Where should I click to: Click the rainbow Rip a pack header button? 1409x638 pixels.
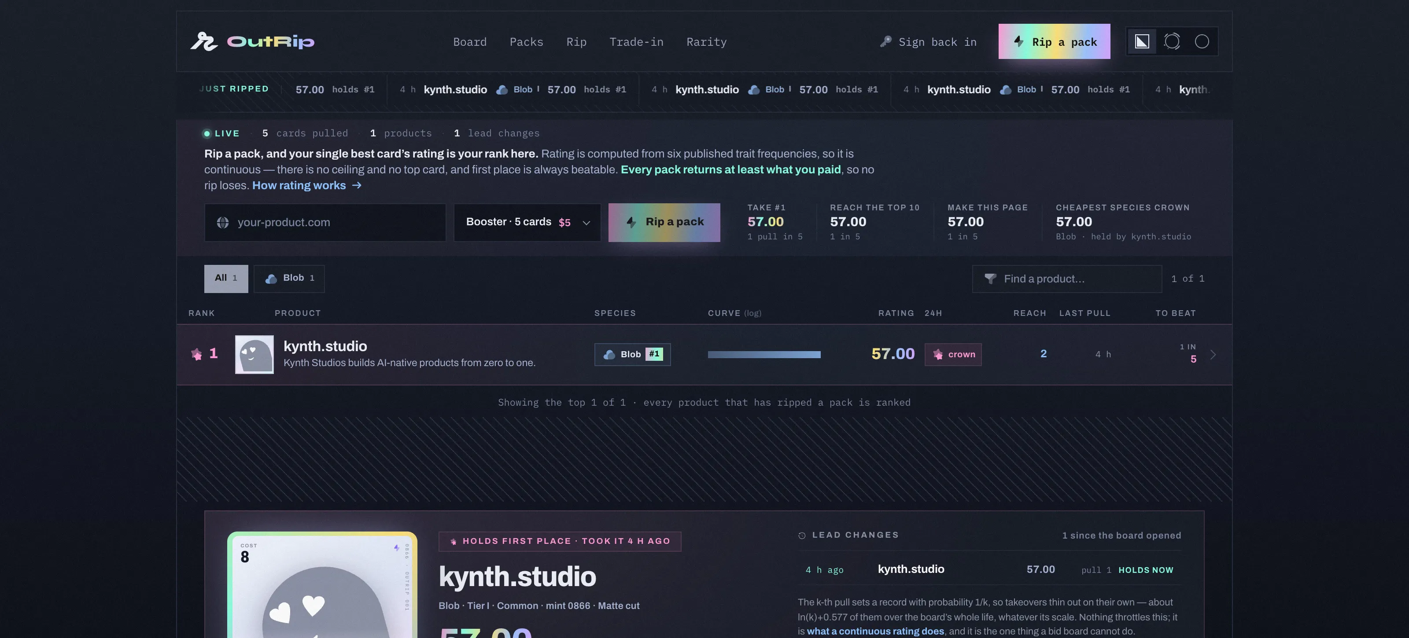pyautogui.click(x=1054, y=41)
